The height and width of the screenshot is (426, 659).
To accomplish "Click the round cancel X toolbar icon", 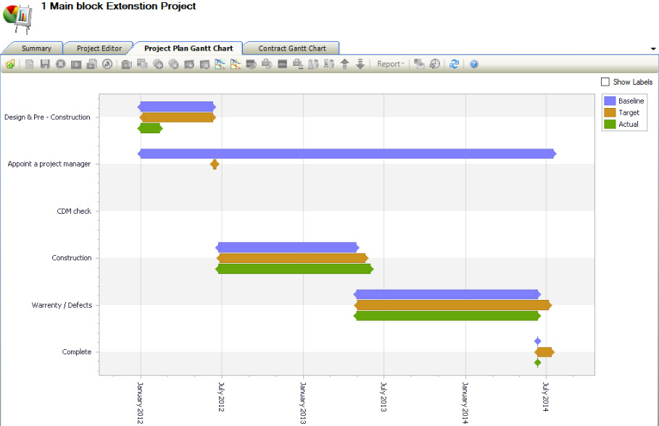I will tap(60, 64).
